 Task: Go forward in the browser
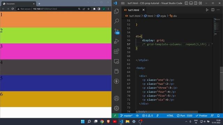click(x=8, y=9)
